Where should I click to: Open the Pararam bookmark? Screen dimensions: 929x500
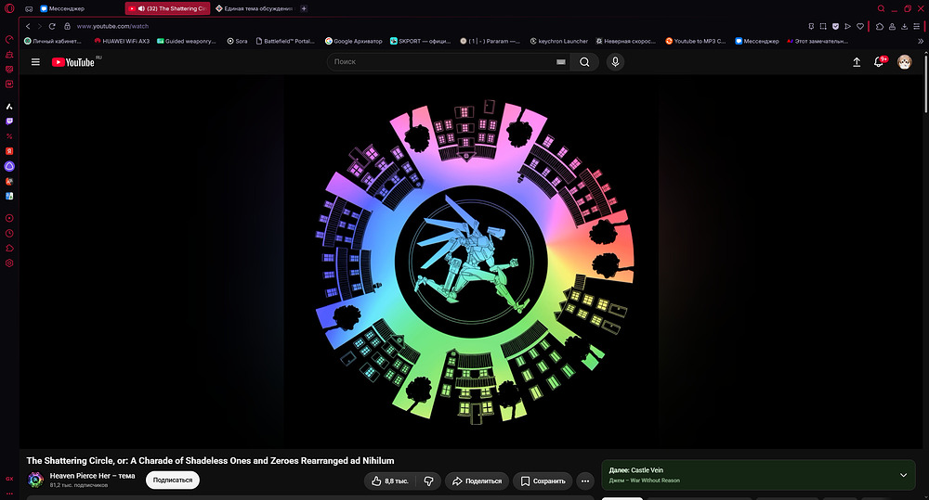[x=490, y=42]
